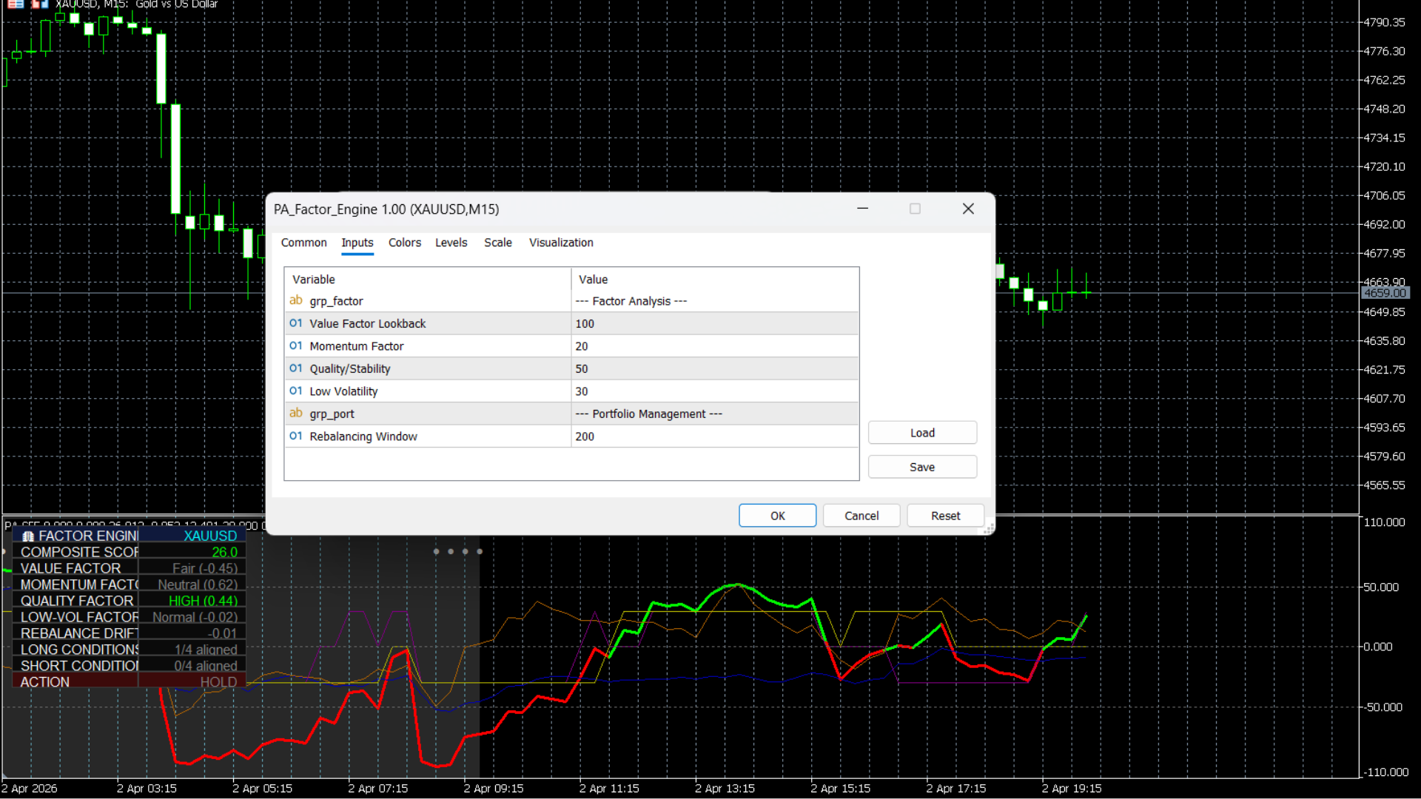The height and width of the screenshot is (799, 1421).
Task: Reset inputs with the Reset button
Action: point(945,516)
